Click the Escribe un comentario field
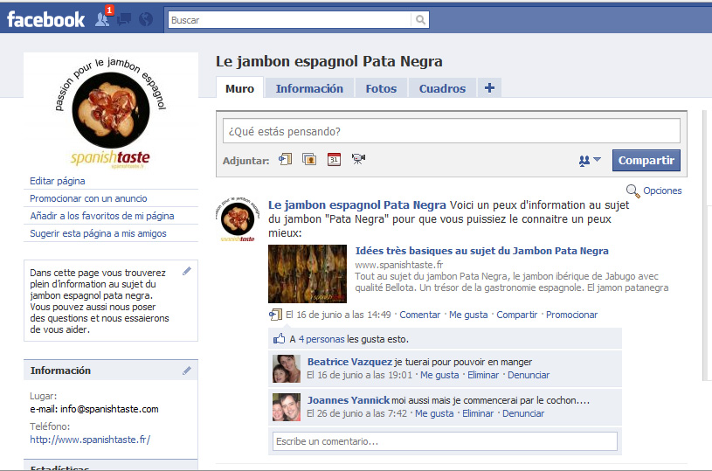 (x=445, y=441)
